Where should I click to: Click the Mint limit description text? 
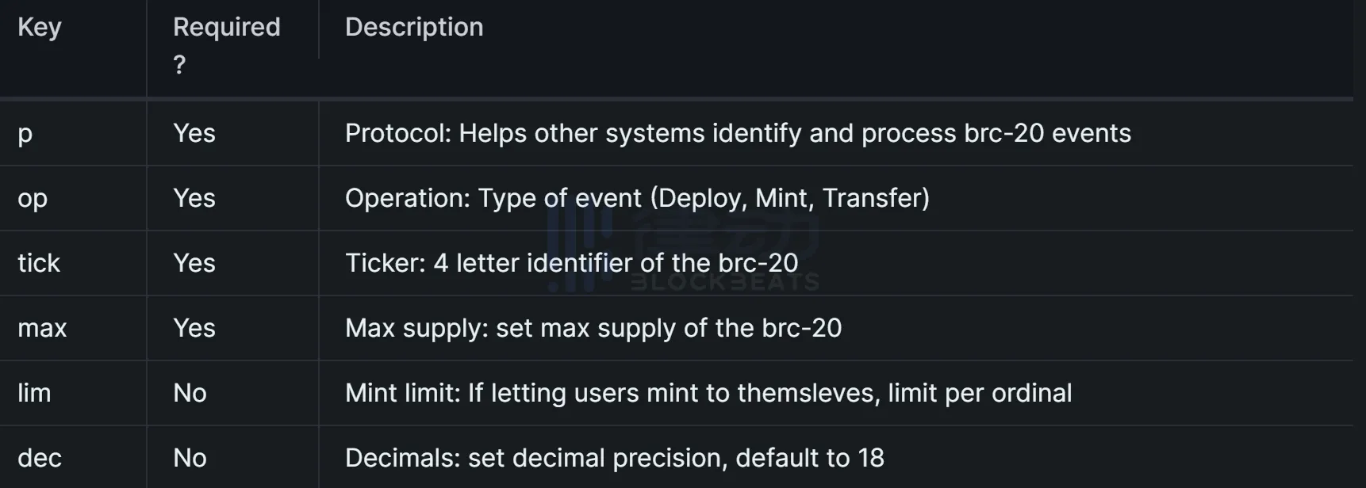tap(708, 393)
